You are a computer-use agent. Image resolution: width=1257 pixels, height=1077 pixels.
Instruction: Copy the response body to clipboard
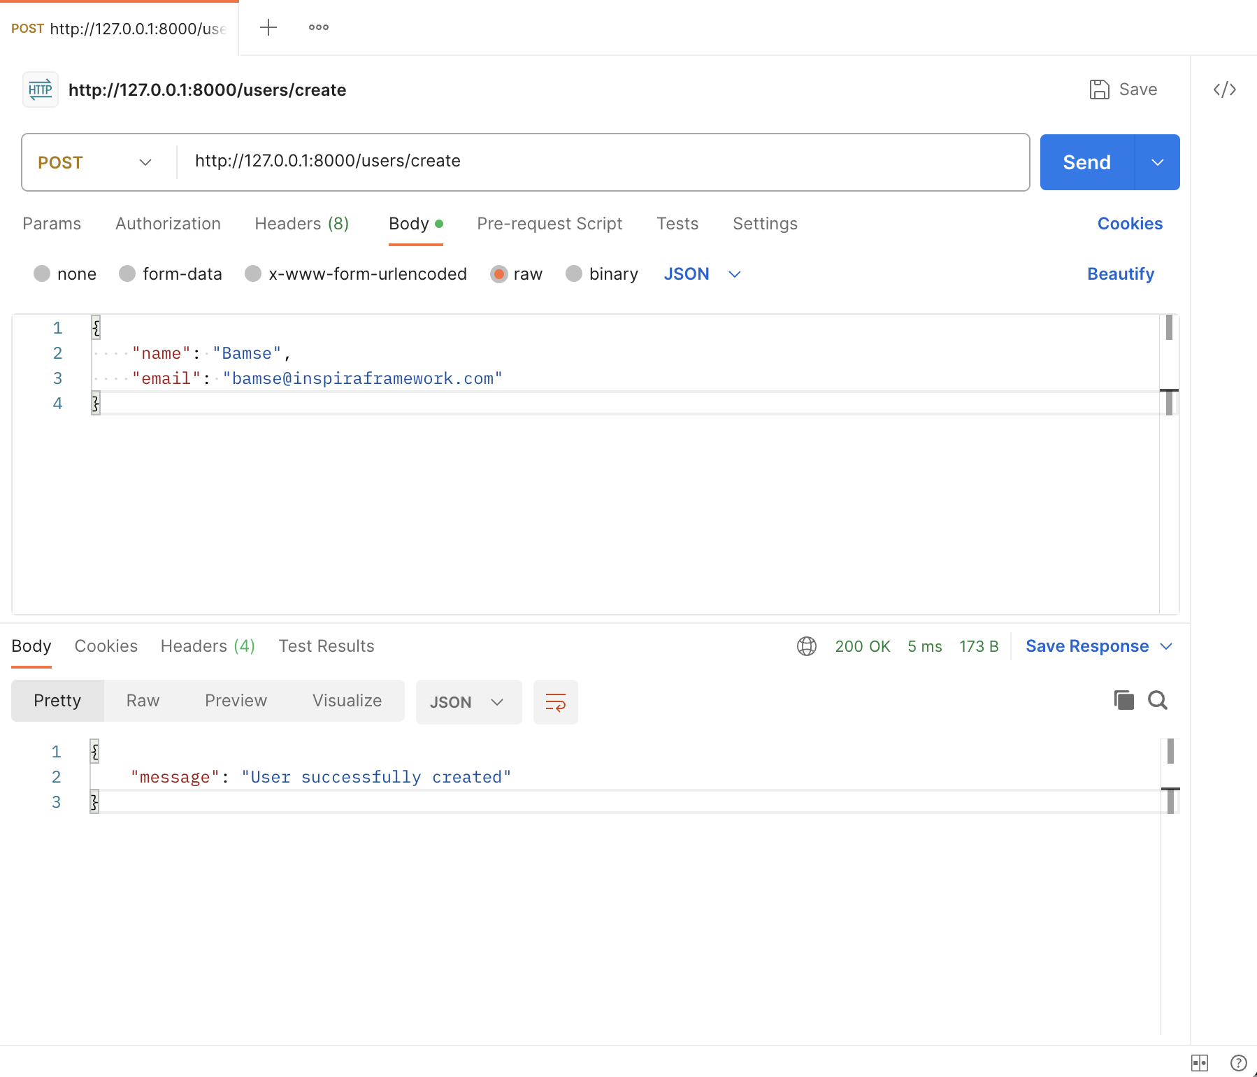pyautogui.click(x=1123, y=700)
